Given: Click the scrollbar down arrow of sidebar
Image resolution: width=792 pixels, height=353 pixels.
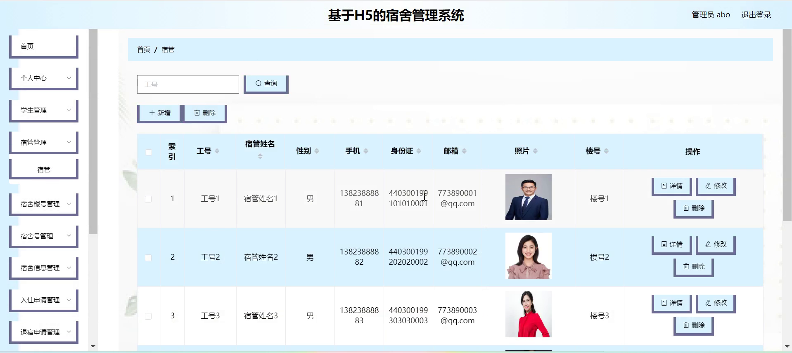Looking at the screenshot, I should 93,346.
